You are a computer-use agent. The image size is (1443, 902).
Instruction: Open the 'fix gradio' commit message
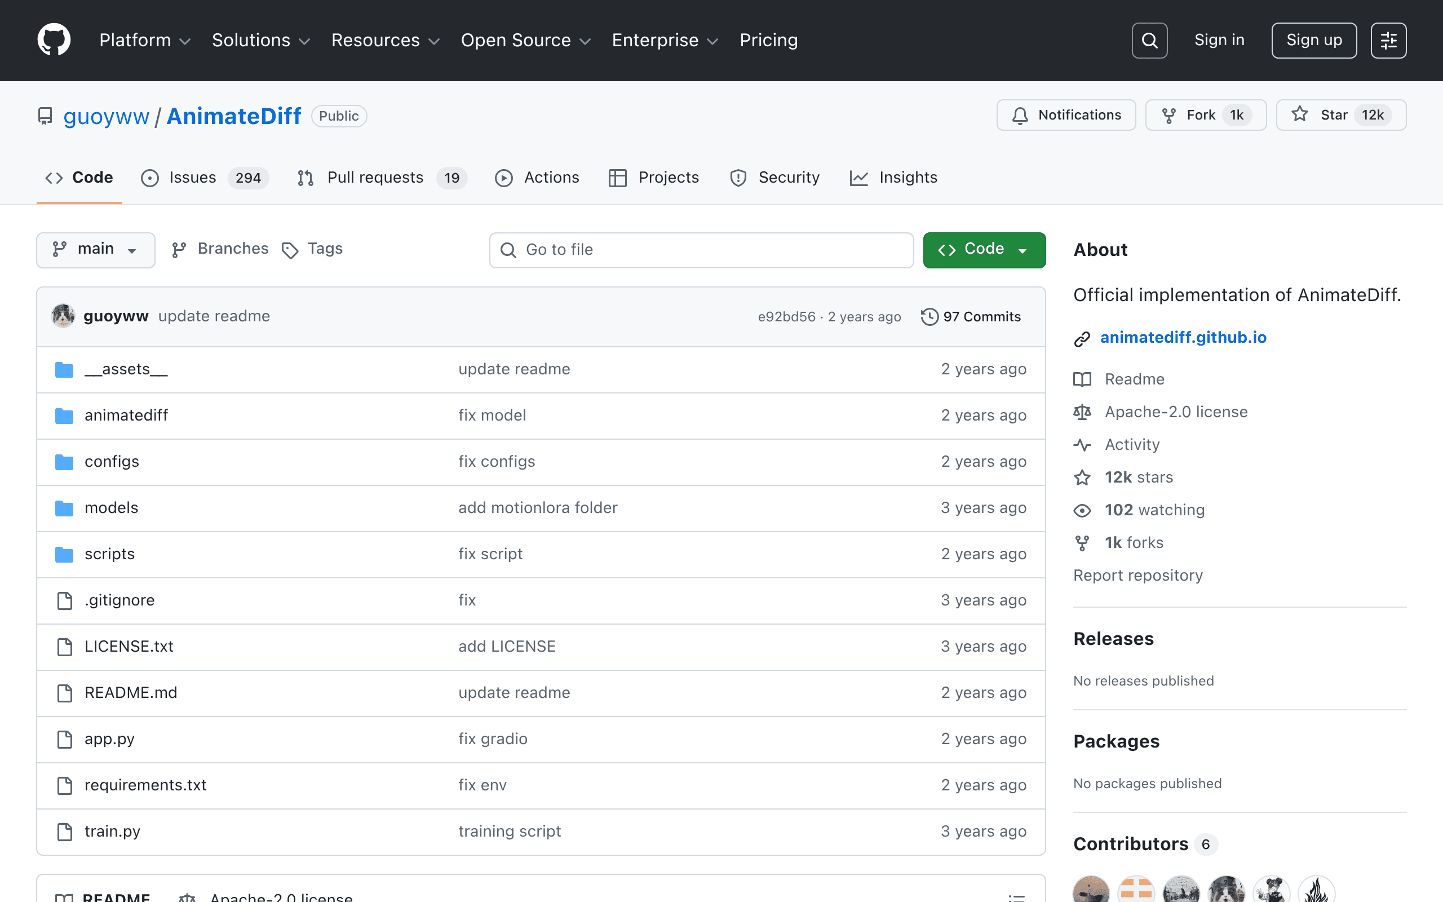[x=493, y=739]
